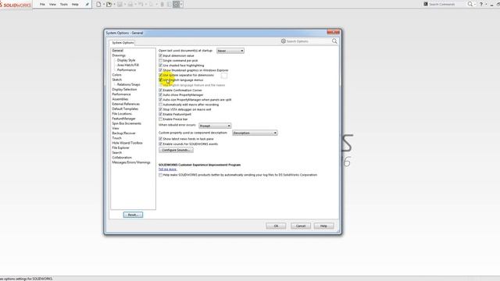The height and width of the screenshot is (281, 500).
Task: Click the Help button in the dialog
Action: pyautogui.click(x=323, y=226)
